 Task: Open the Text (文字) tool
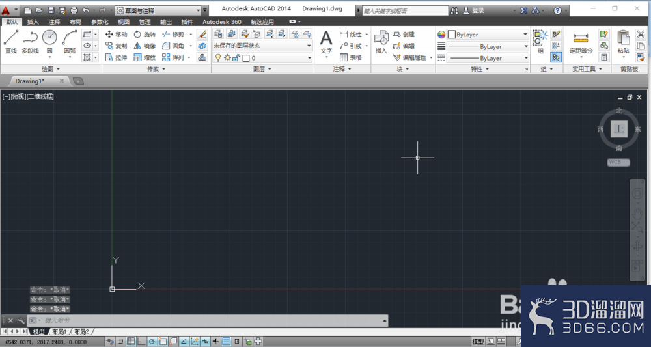click(326, 43)
